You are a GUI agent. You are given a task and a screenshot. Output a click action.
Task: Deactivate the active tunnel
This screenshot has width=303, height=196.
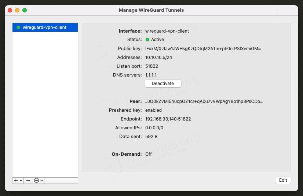pos(163,84)
